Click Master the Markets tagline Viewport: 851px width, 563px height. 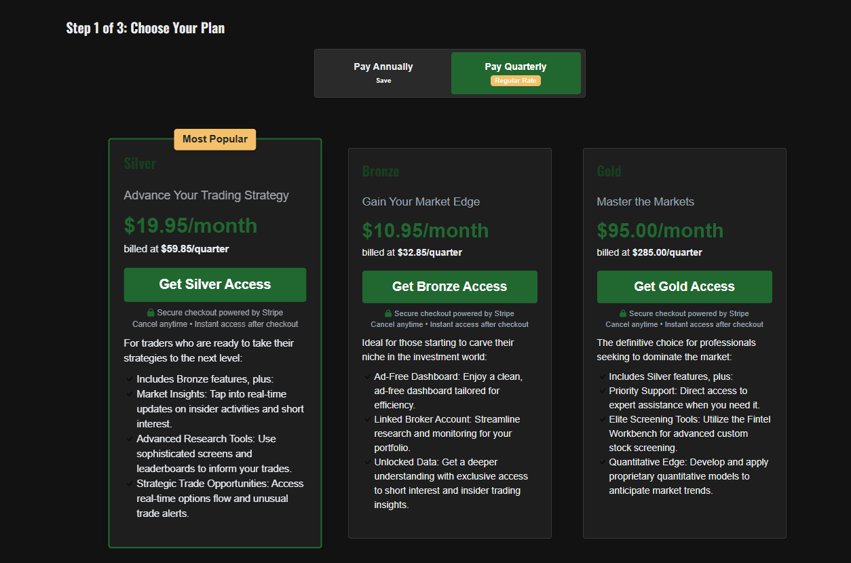(x=645, y=201)
